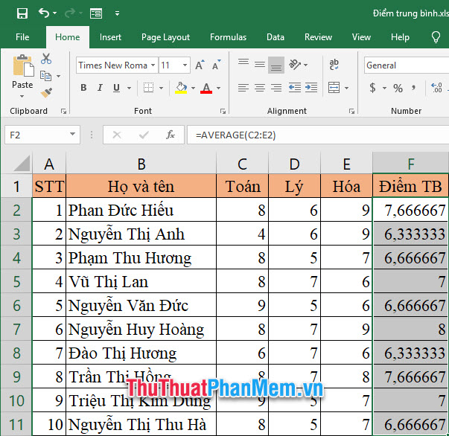This screenshot has height=436, width=449.
Task: Expand Merge & Center options arrow
Action: pyautogui.click(x=346, y=88)
